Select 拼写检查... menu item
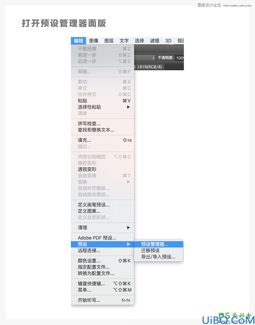 103,124
